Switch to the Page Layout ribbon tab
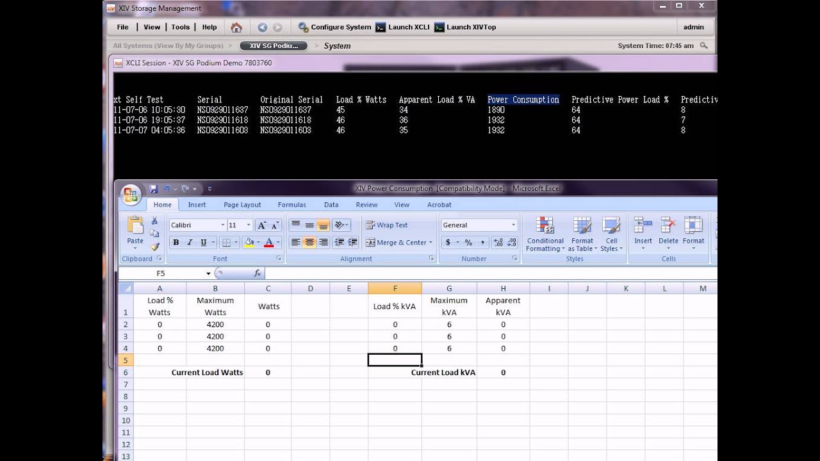 242,205
